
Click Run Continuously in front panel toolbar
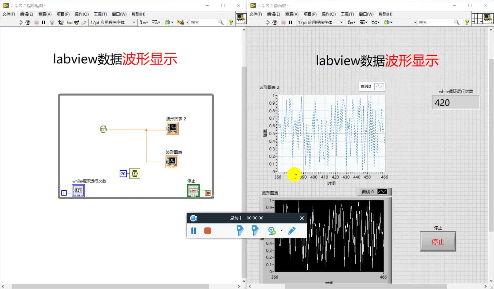tap(275, 22)
